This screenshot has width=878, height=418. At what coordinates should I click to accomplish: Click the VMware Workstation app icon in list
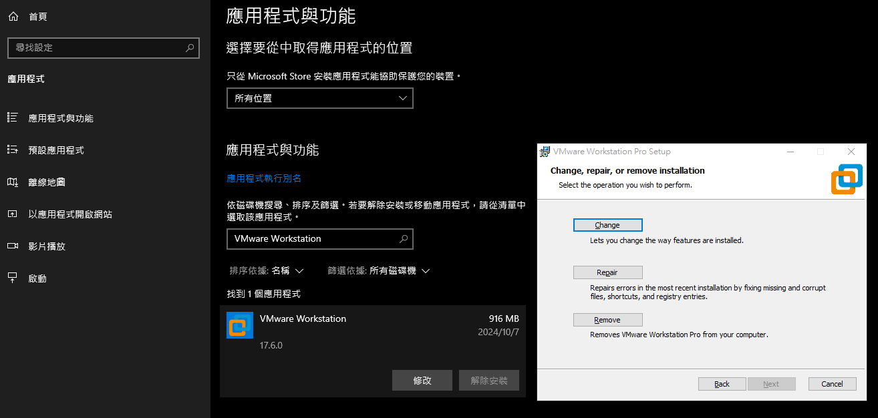[x=240, y=325]
